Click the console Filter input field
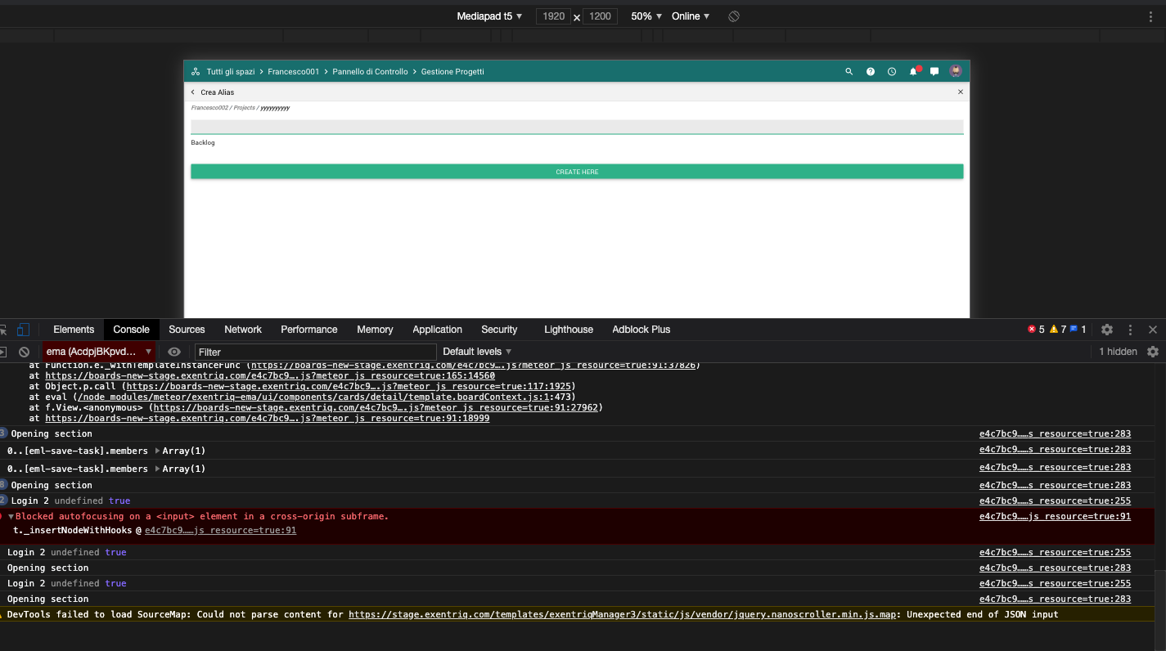Screen dimensions: 1166x651 (315, 352)
